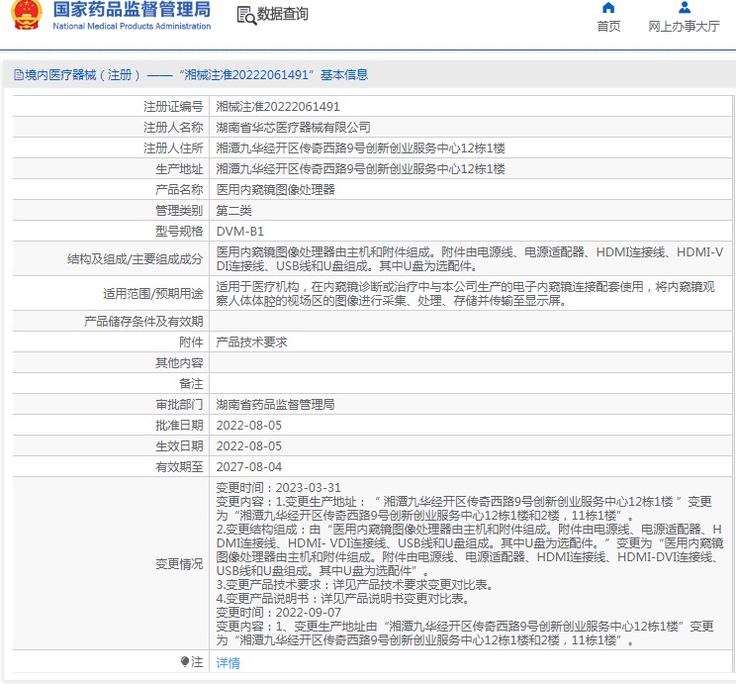
Task: Click the 其他内容 label
Action: (179, 362)
